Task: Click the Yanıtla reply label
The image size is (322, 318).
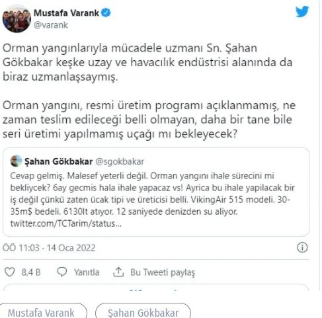Action: [87, 272]
